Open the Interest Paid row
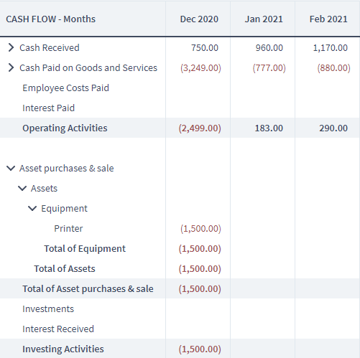The image size is (360, 358). (48, 108)
